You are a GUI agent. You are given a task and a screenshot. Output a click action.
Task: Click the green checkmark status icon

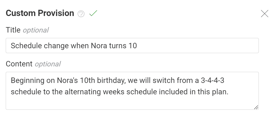click(93, 13)
